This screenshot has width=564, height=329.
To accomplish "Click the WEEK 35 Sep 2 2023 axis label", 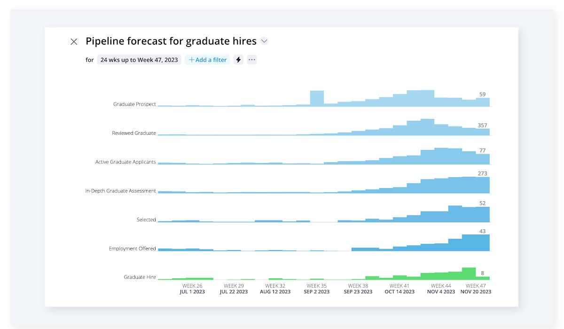I will tap(317, 289).
